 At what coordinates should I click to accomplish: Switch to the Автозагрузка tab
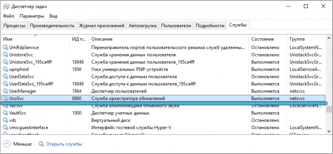click(143, 26)
